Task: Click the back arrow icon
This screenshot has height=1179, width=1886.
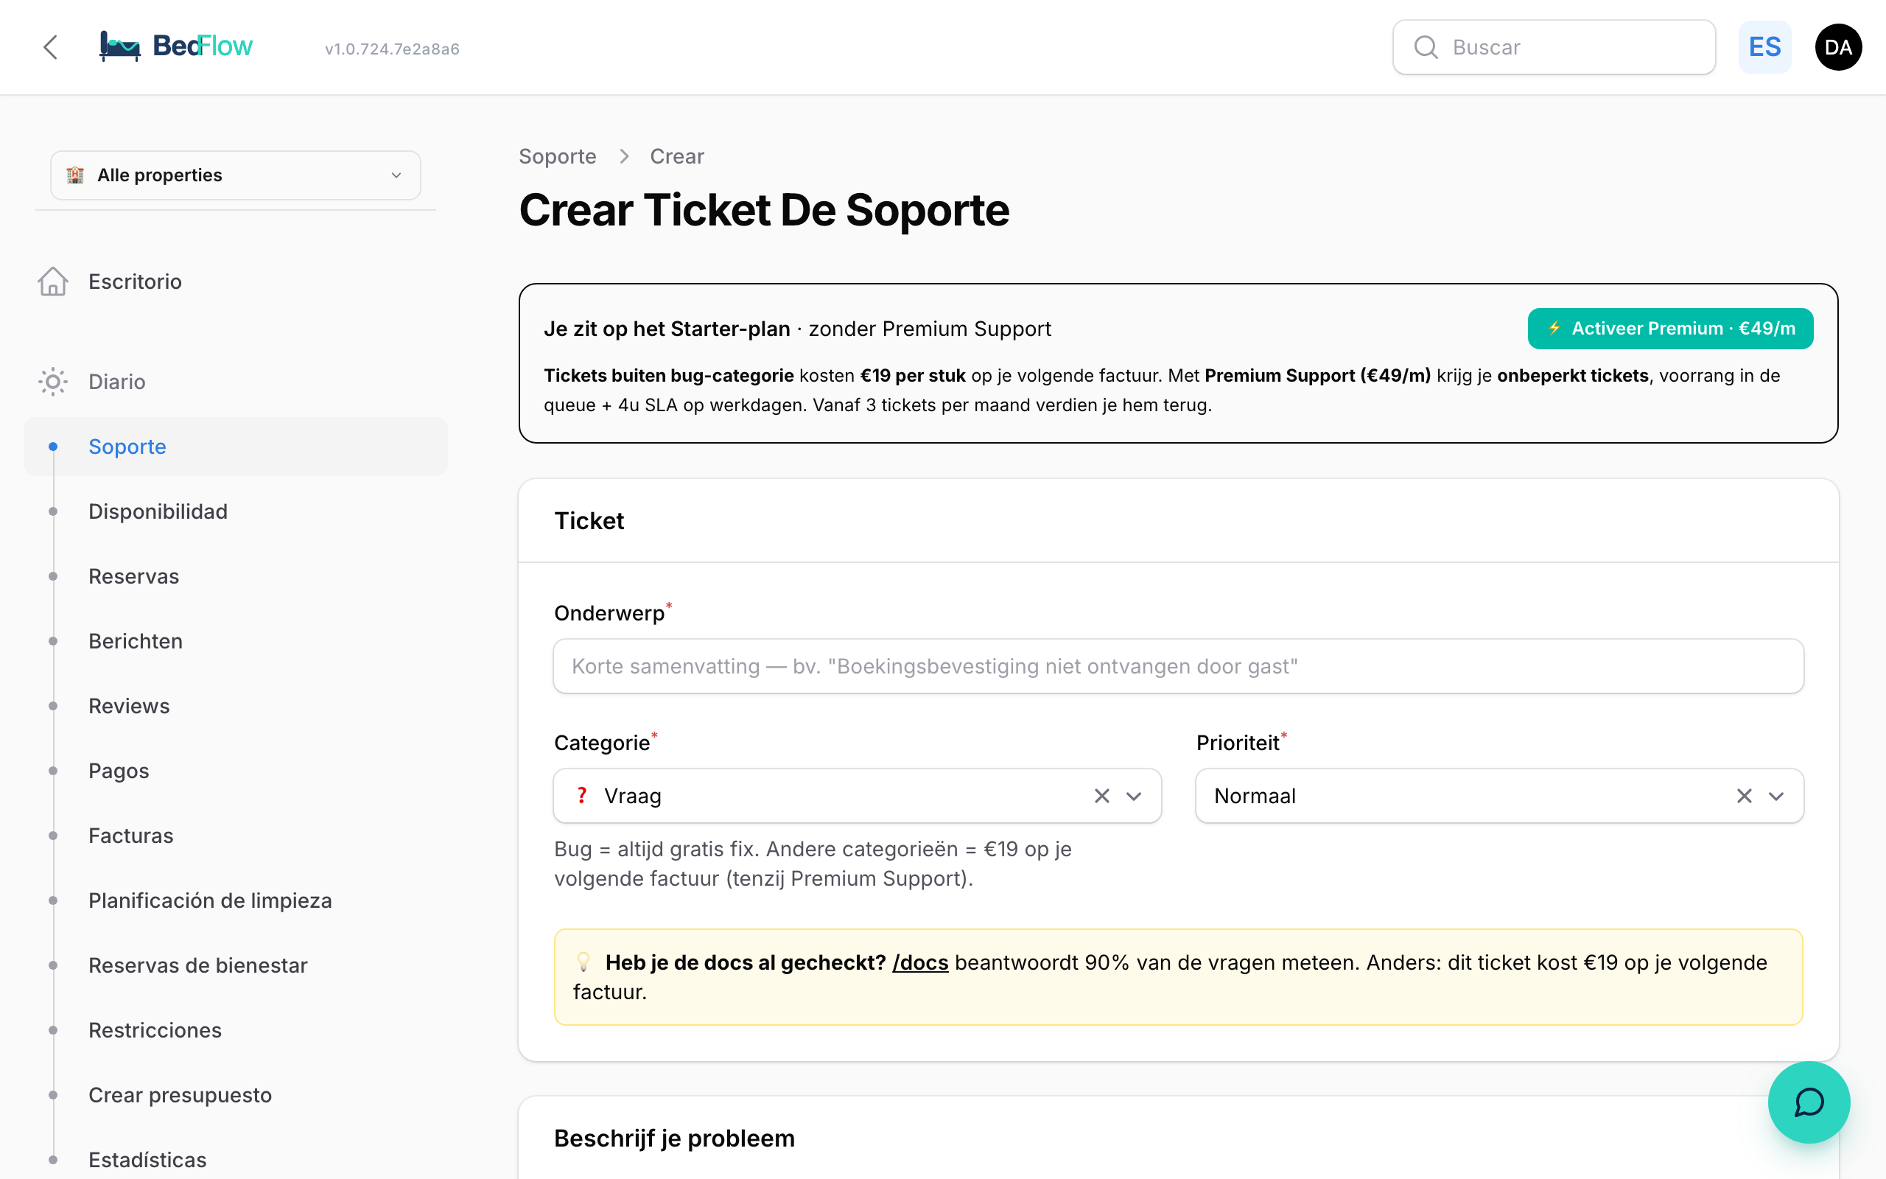Action: [x=51, y=46]
